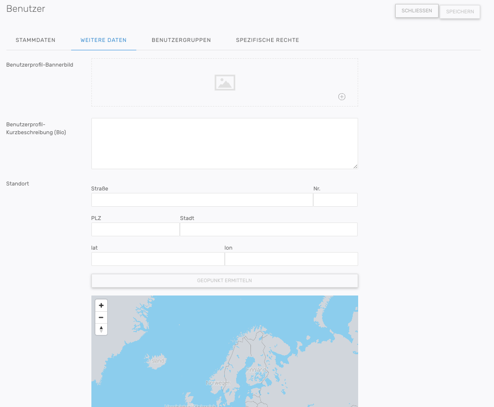Focus the Kurzbeschreibung (Bio) text area
This screenshot has width=494, height=407.
(224, 144)
